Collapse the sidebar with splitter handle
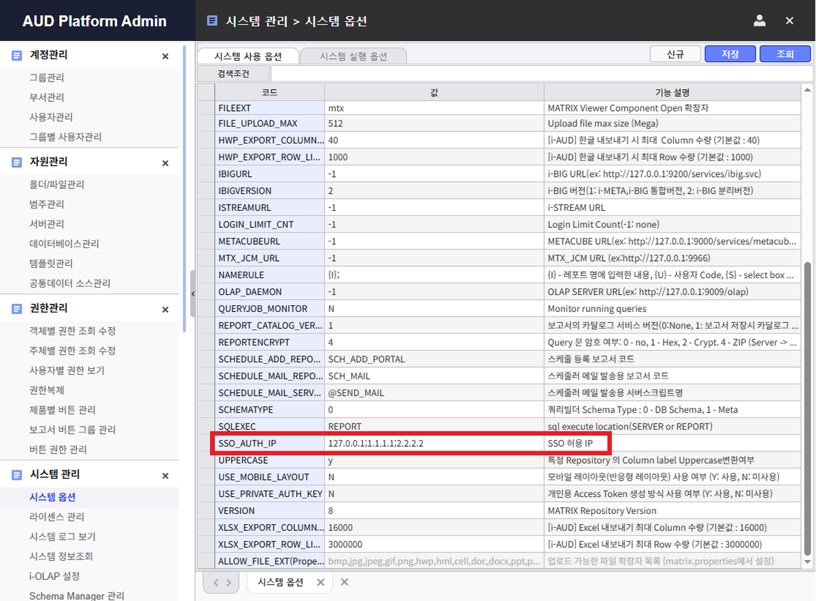This screenshot has height=601, width=816. [192, 294]
